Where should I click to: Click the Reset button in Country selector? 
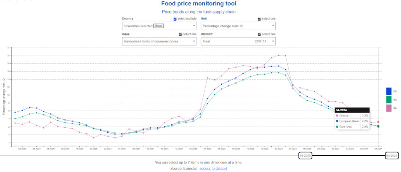pyautogui.click(x=159, y=26)
